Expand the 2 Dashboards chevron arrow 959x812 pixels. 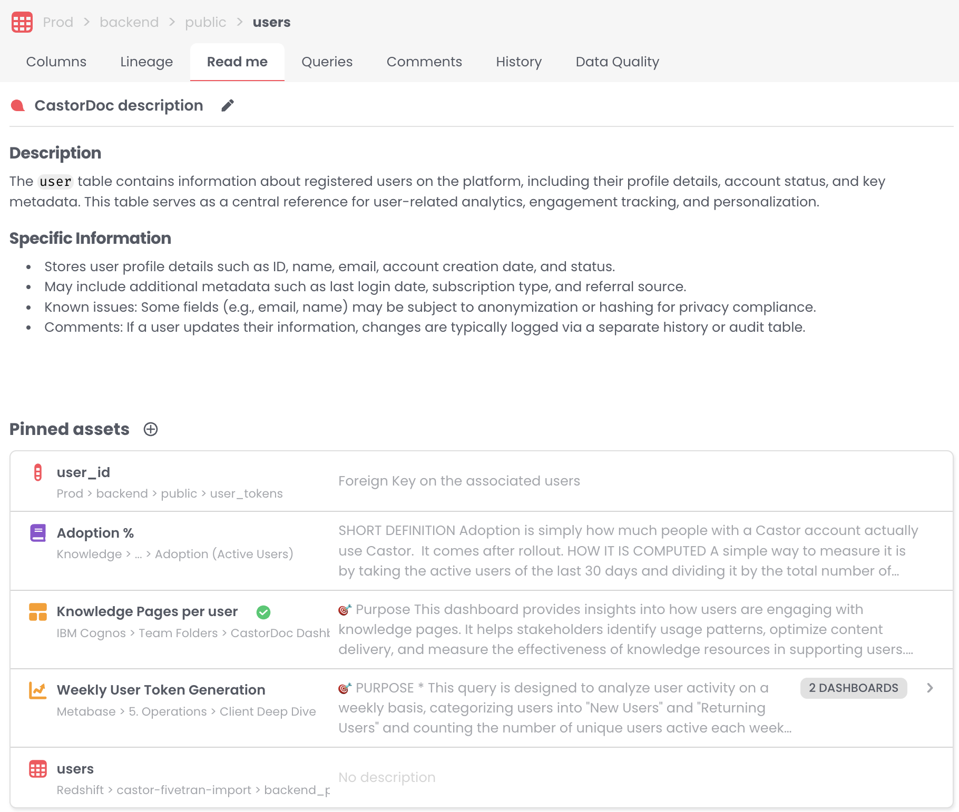(930, 688)
